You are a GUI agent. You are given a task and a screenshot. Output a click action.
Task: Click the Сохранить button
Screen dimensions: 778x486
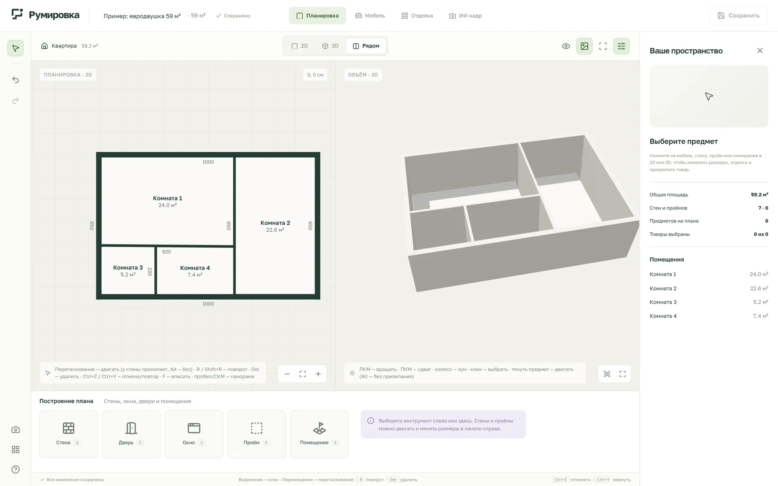coord(738,16)
